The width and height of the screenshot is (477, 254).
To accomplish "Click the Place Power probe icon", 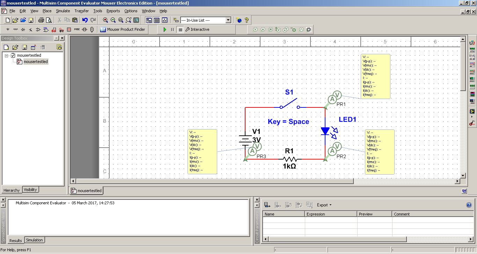I will [x=271, y=30].
